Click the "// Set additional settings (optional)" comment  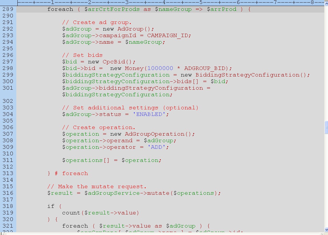(x=130, y=108)
